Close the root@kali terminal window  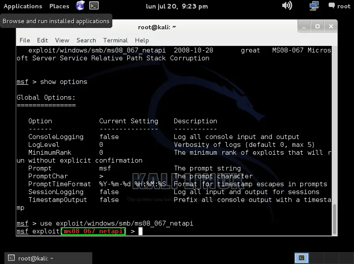tap(331, 27)
